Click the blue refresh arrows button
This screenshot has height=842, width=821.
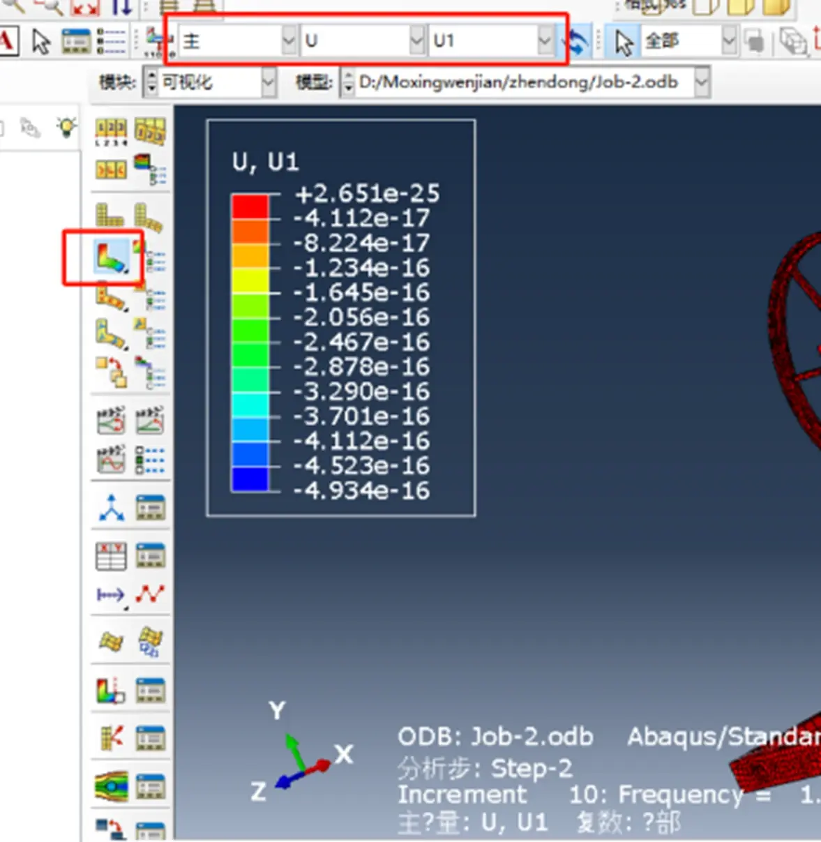click(578, 41)
